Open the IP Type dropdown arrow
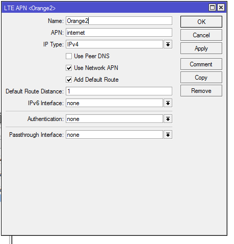Image resolution: width=234 pixels, height=244 pixels. [168, 44]
